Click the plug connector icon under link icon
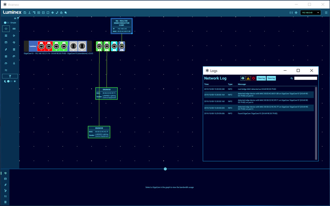This screenshot has height=206, width=330. tap(14, 36)
